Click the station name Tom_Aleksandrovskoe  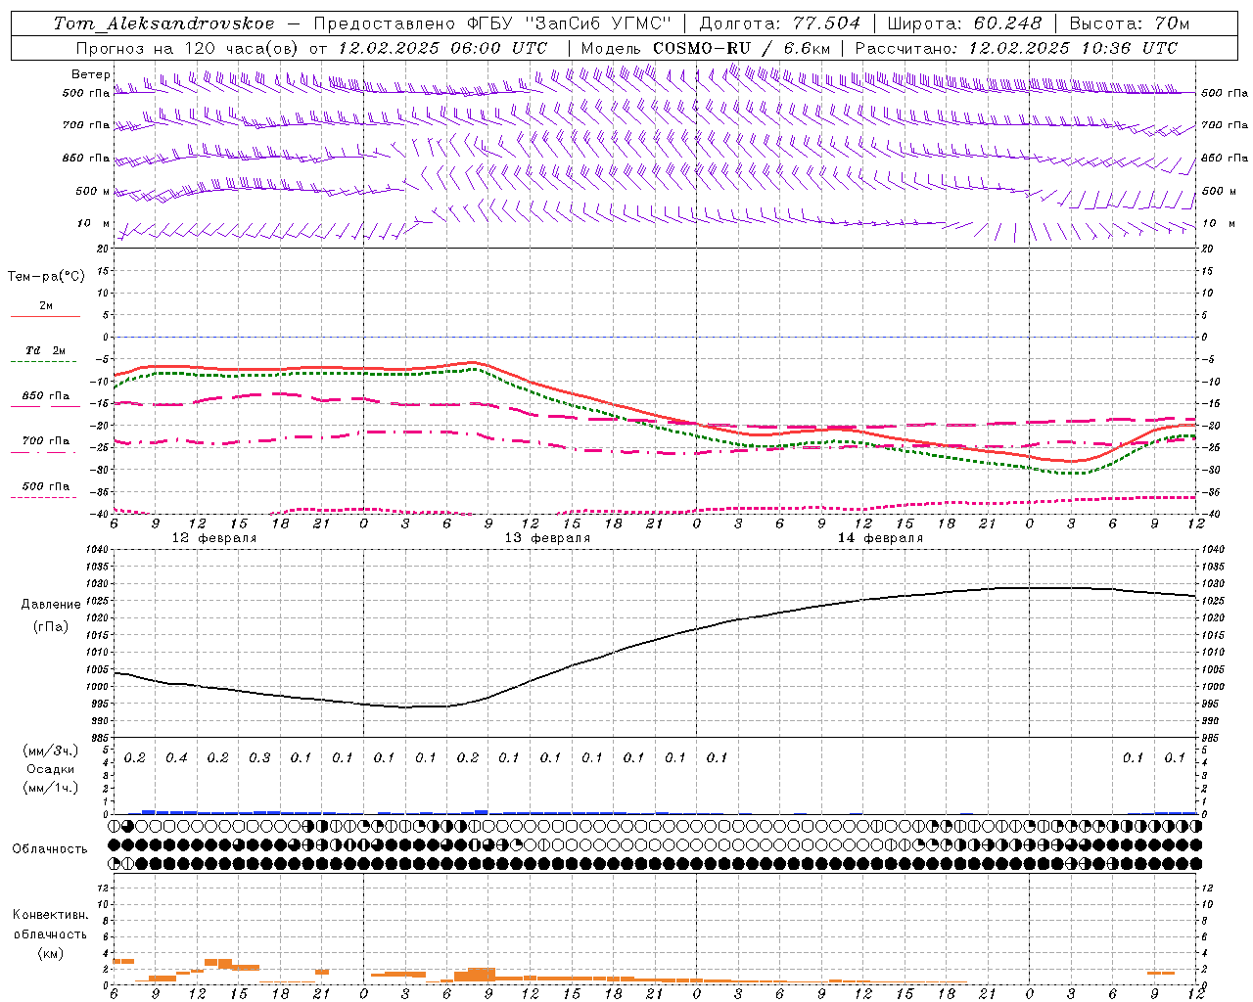(164, 23)
